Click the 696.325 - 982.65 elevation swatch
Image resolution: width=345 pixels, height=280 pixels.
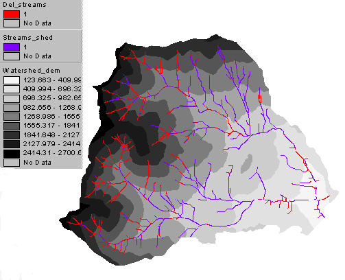pyautogui.click(x=12, y=99)
